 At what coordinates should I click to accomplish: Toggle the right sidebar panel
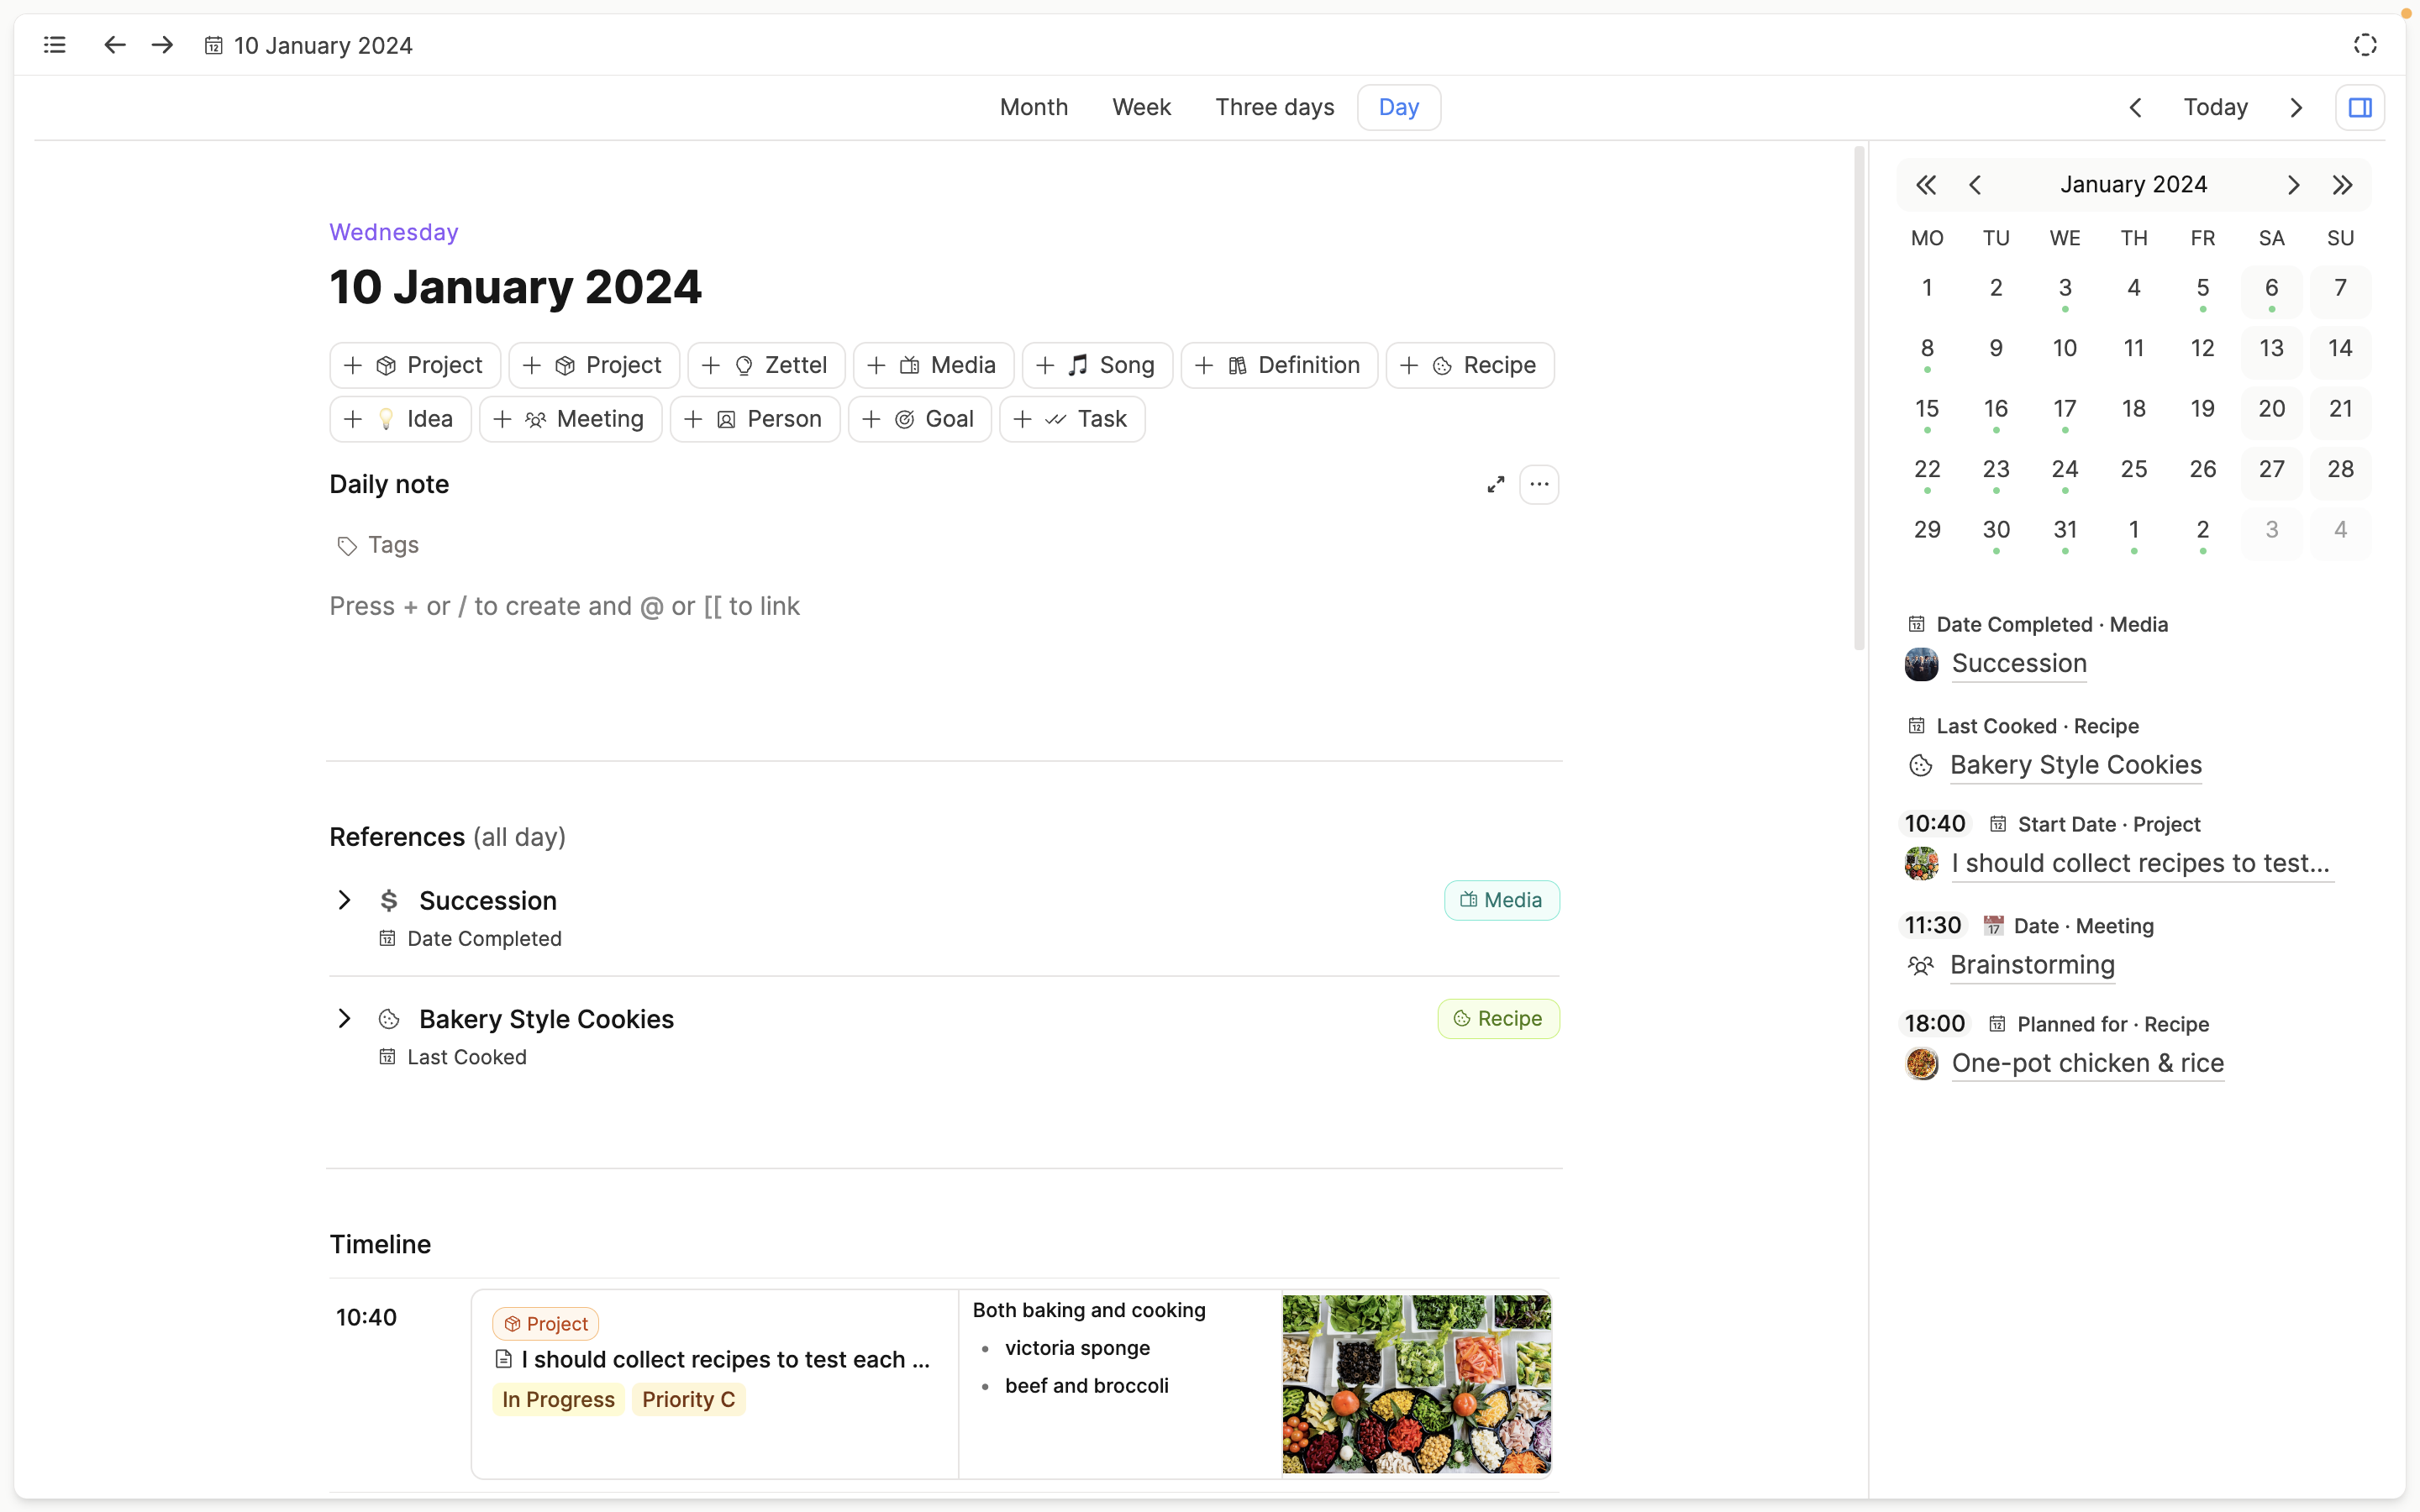2359,107
